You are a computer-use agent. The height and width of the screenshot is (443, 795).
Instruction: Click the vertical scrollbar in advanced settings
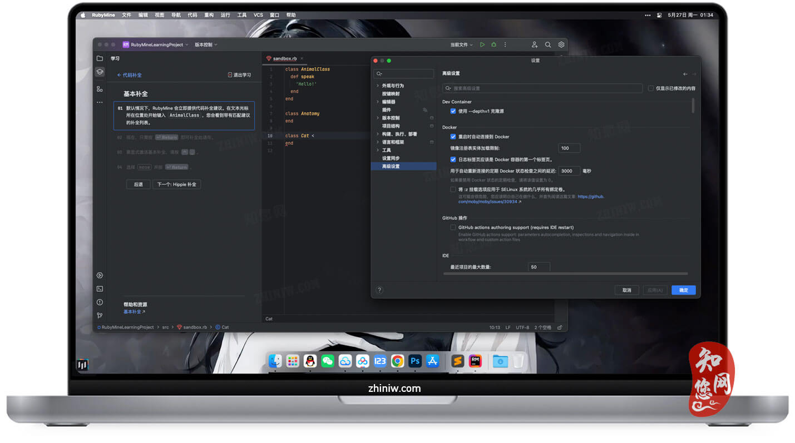click(693, 106)
